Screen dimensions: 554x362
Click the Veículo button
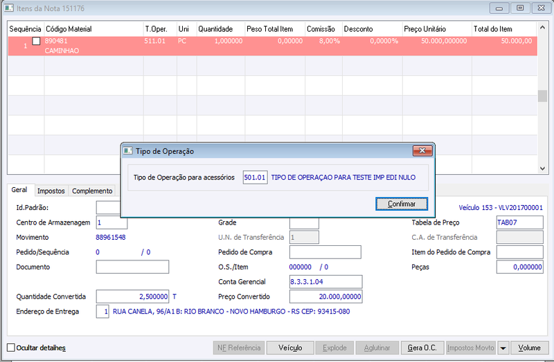click(x=290, y=348)
